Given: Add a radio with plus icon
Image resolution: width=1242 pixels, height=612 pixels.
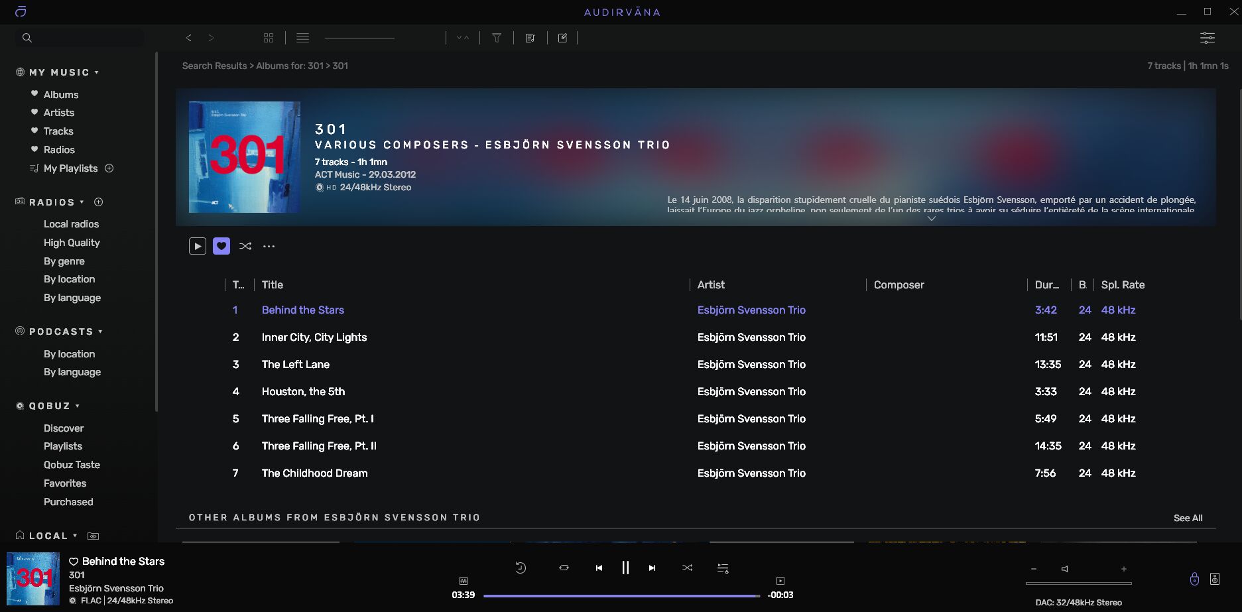Looking at the screenshot, I should (99, 202).
